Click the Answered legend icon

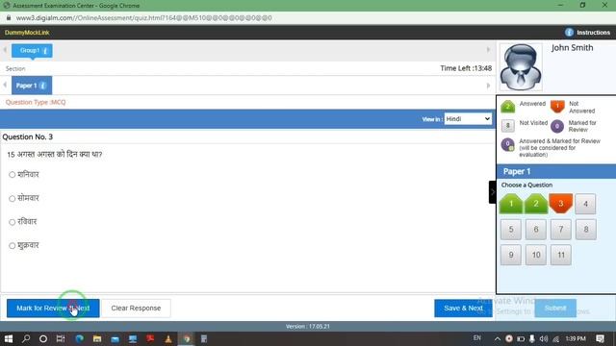click(x=507, y=107)
